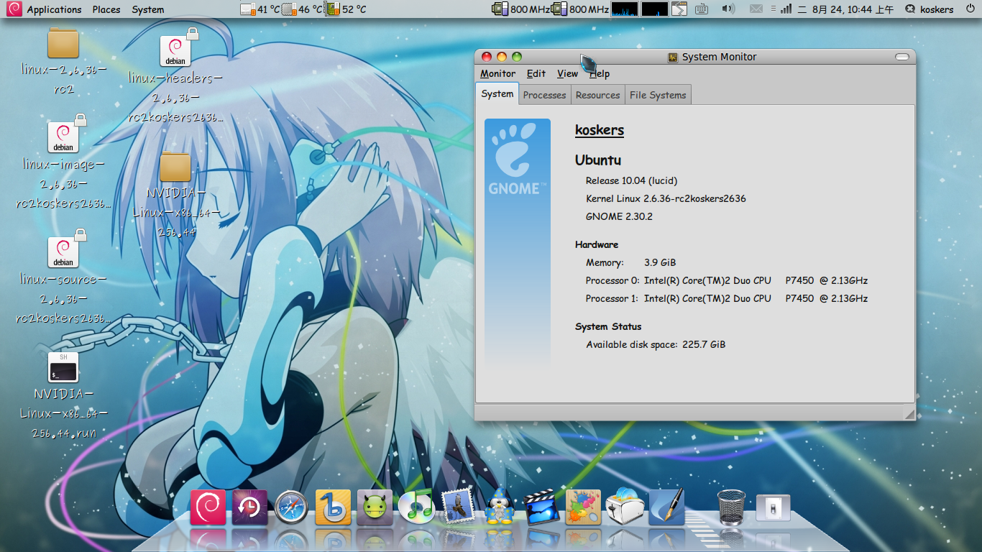Click the light switch dock icon

click(x=773, y=508)
